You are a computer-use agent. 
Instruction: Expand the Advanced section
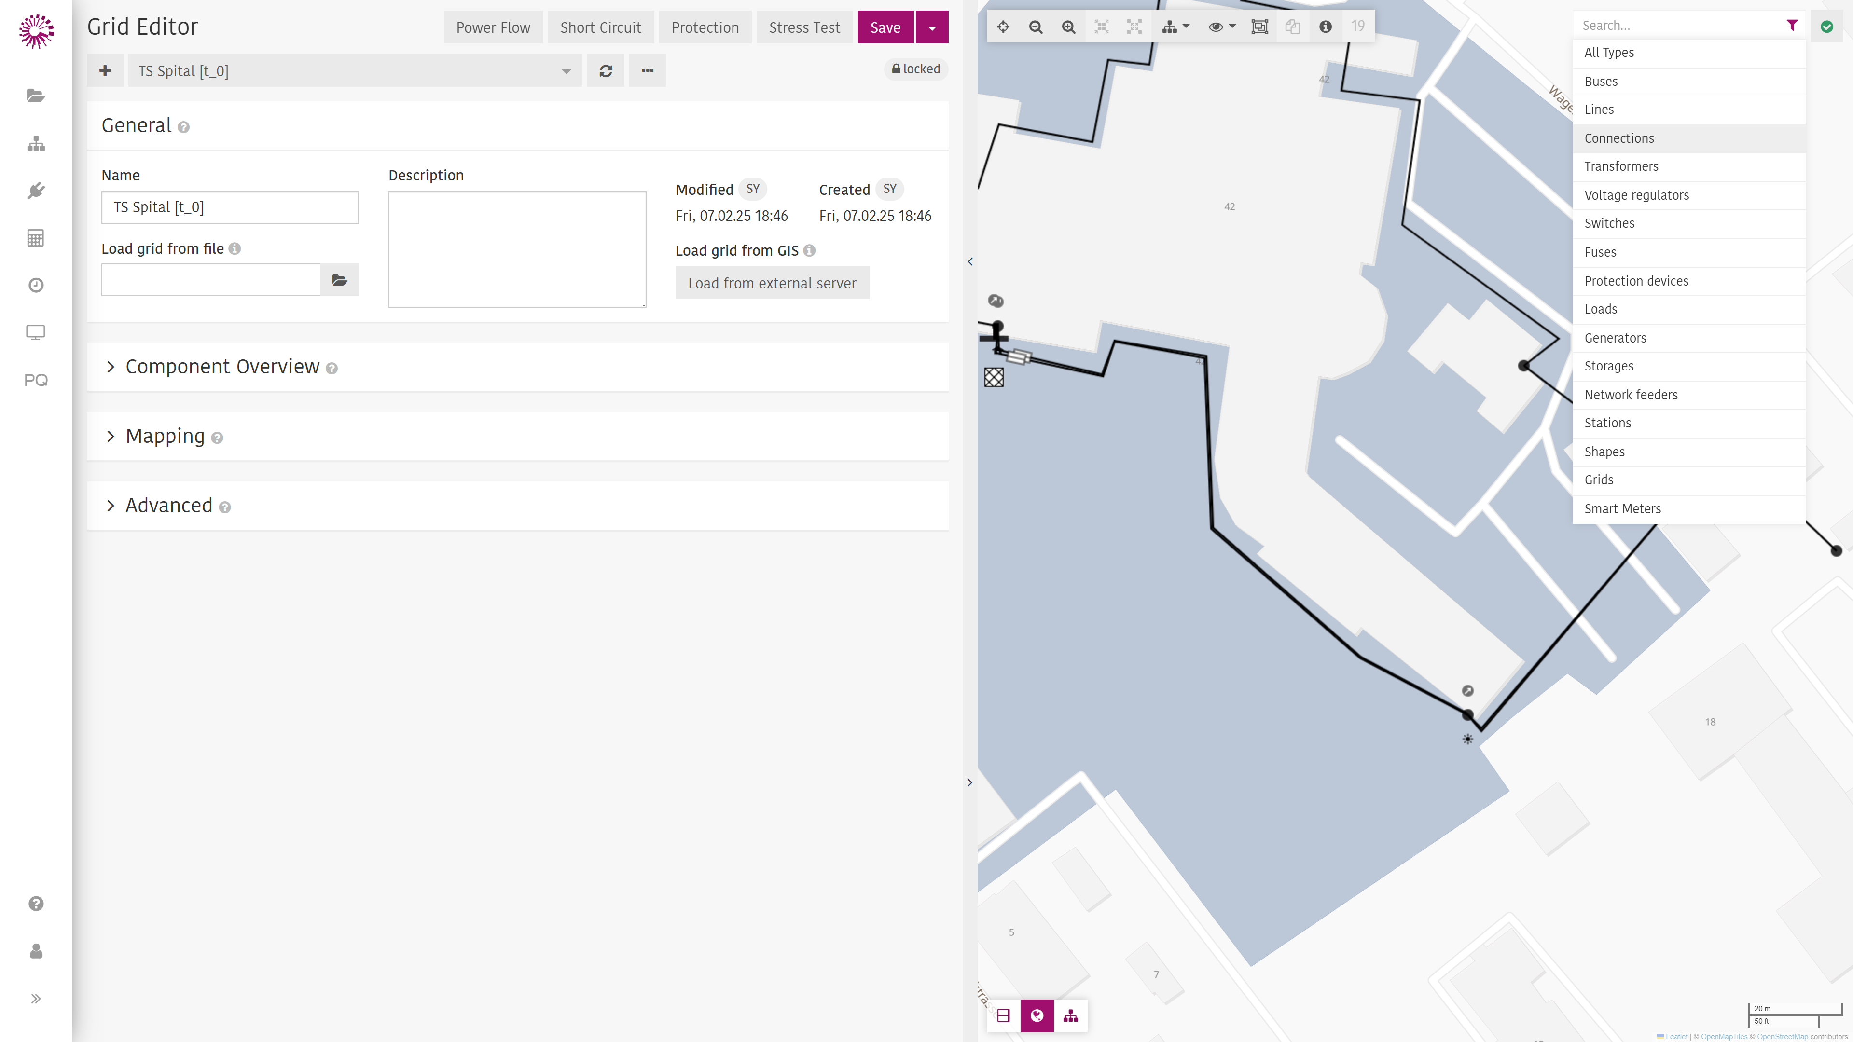(518, 506)
